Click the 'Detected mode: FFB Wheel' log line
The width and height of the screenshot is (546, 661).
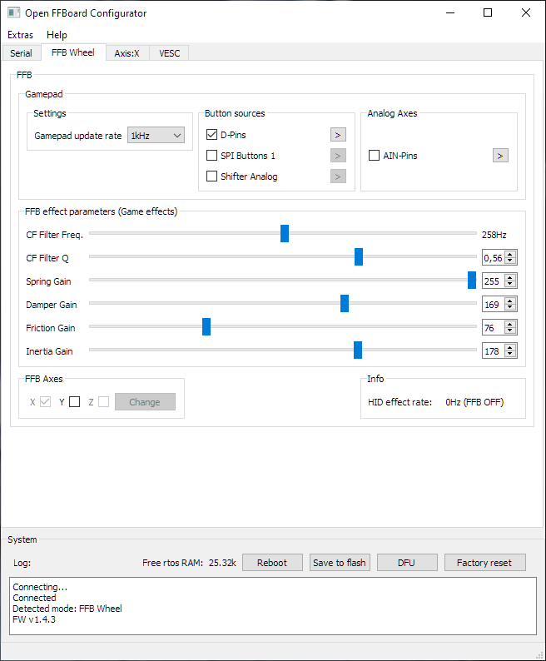point(67,609)
